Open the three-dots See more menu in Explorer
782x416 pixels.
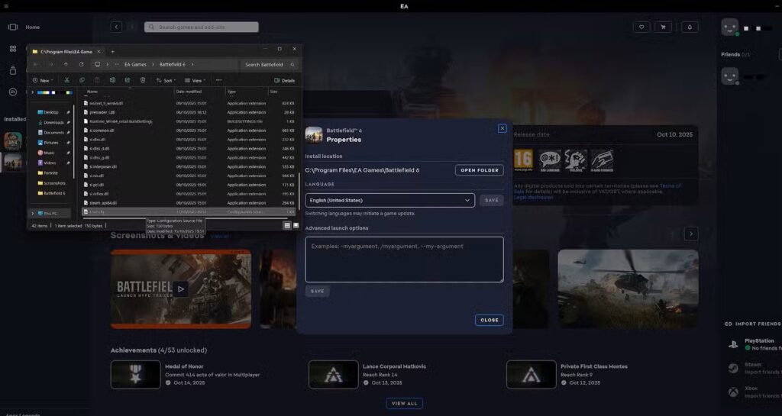[x=218, y=80]
